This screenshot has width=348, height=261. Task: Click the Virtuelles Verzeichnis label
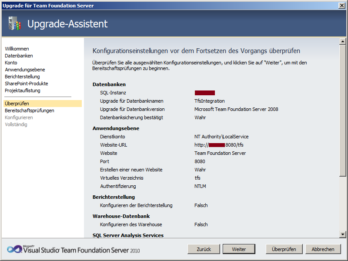122,178
